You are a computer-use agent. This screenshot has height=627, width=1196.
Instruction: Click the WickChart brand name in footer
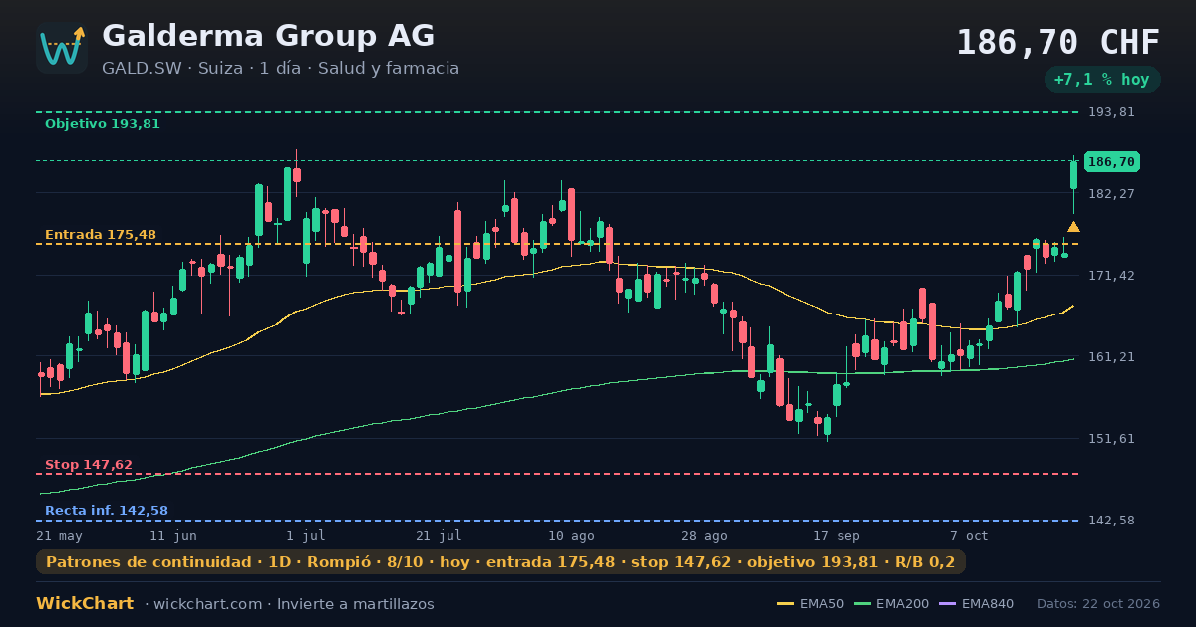point(85,604)
